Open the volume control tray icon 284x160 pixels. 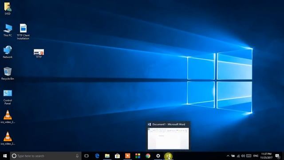pos(243,156)
